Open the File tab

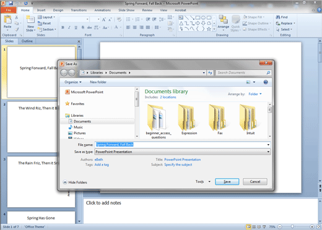9,10
